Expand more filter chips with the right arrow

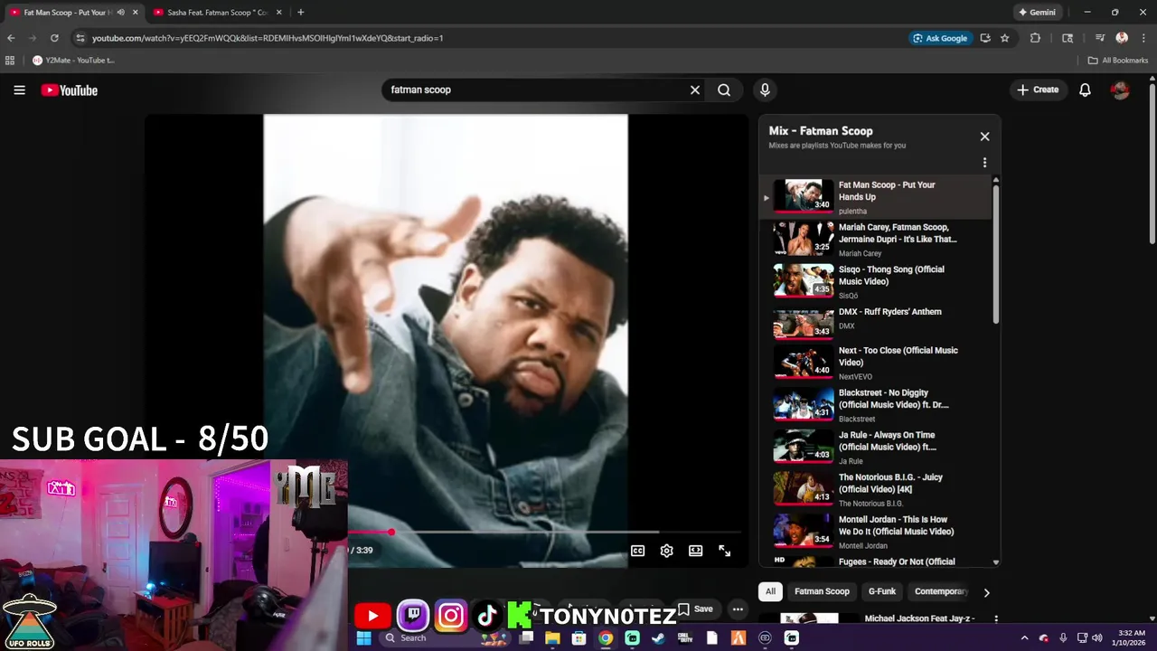click(x=986, y=592)
